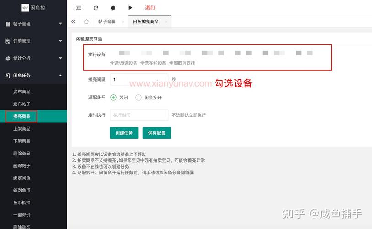372x229 pixels.
Task: Click 全选在线设备 link
Action: click(x=153, y=63)
